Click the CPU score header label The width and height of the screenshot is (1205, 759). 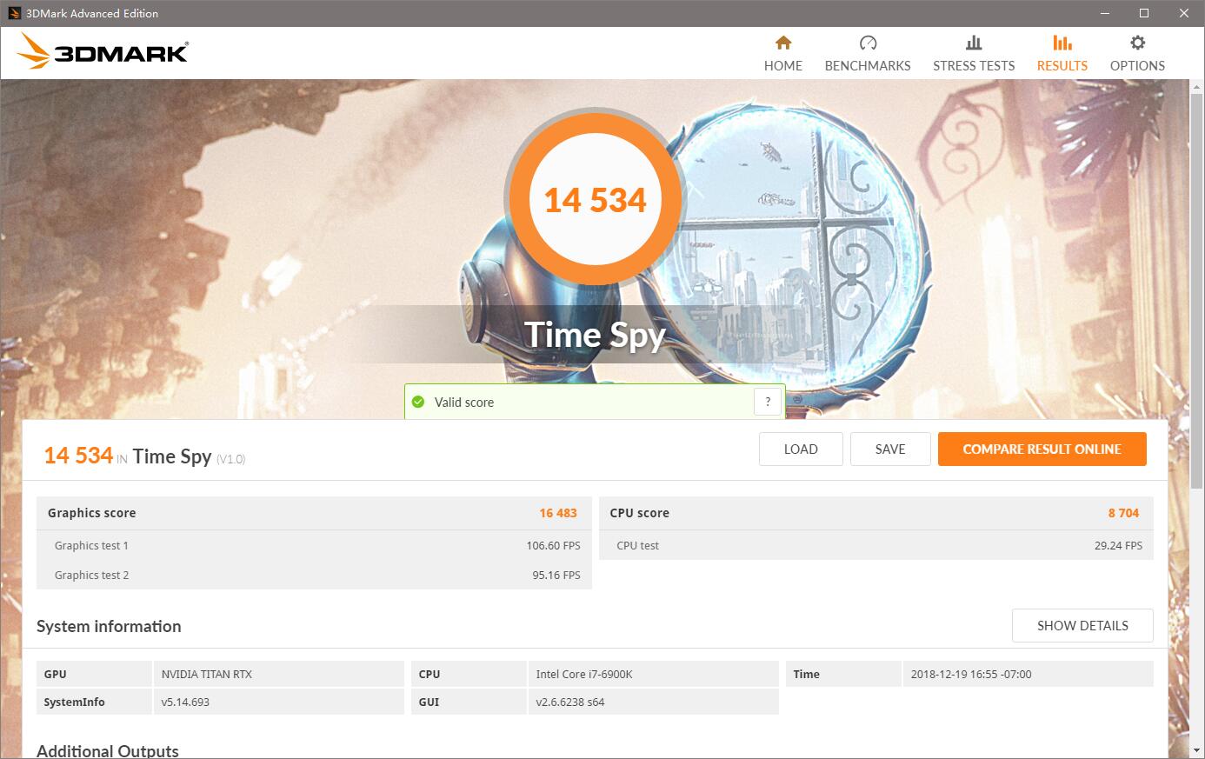(x=639, y=513)
